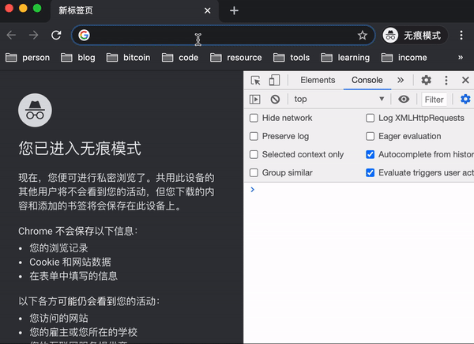Open DevTools settings gear
The width and height of the screenshot is (474, 344).
(x=427, y=80)
